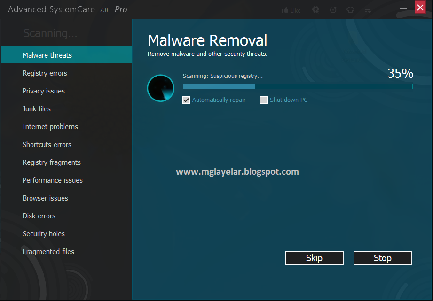Click the scanning radar animation circle
The height and width of the screenshot is (301, 433).
[x=161, y=88]
